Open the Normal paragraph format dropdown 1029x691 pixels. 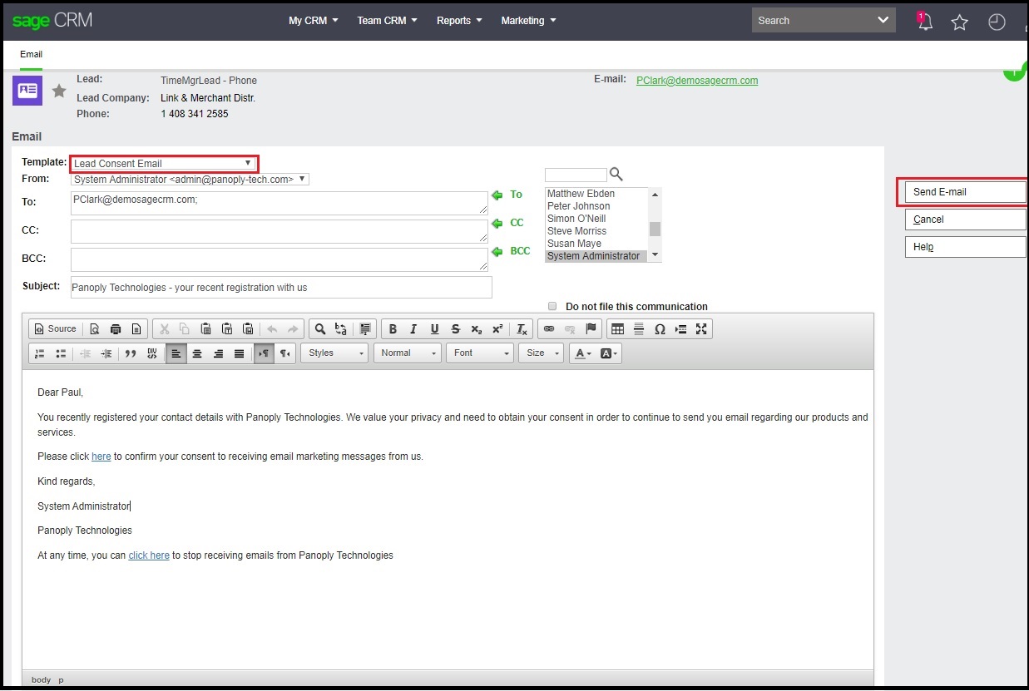(407, 353)
